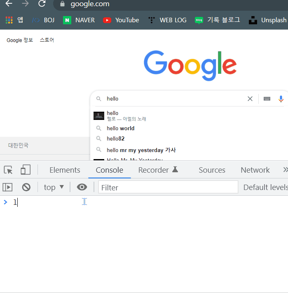This screenshot has height=293, width=288.
Task: Click the address bar URL google.com
Action: coord(90,4)
